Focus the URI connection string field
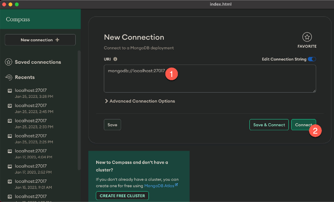The image size is (334, 202). (210, 79)
